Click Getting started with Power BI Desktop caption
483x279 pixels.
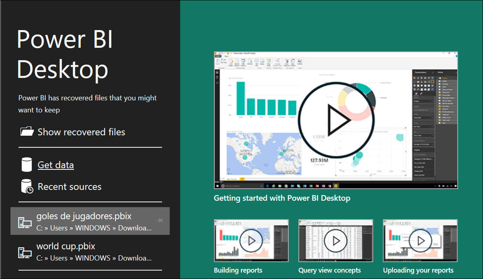[282, 198]
